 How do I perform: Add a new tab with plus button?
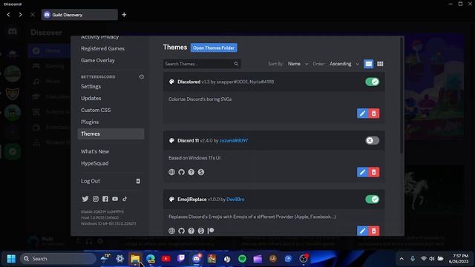point(124,15)
